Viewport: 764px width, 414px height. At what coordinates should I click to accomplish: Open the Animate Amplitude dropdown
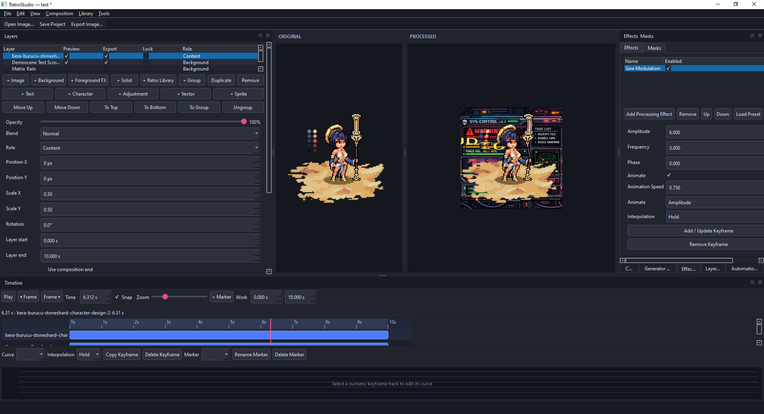point(715,203)
